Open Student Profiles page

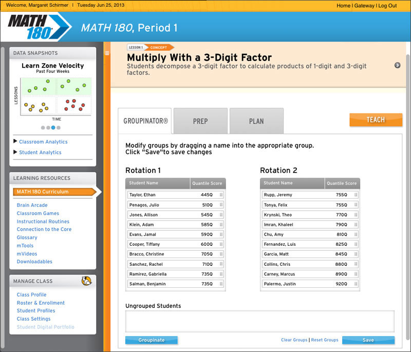click(36, 310)
